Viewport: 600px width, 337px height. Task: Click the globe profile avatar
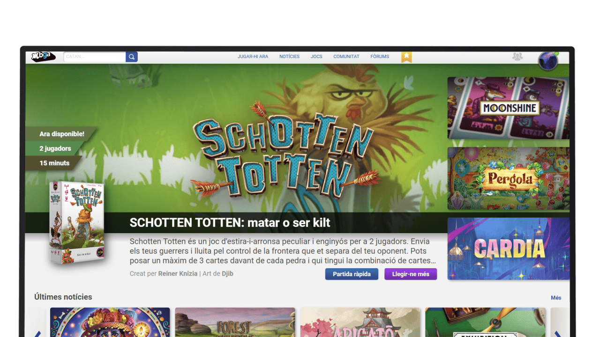click(547, 61)
